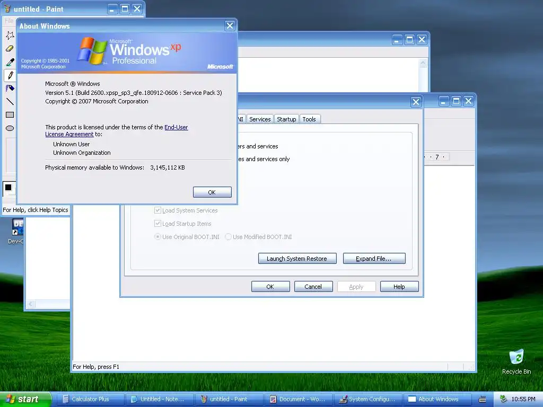The width and height of the screenshot is (543, 407).
Task: Maximize the Notepad window
Action: click(x=409, y=39)
